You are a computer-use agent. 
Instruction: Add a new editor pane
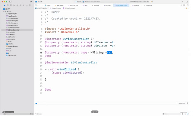point(188,5)
